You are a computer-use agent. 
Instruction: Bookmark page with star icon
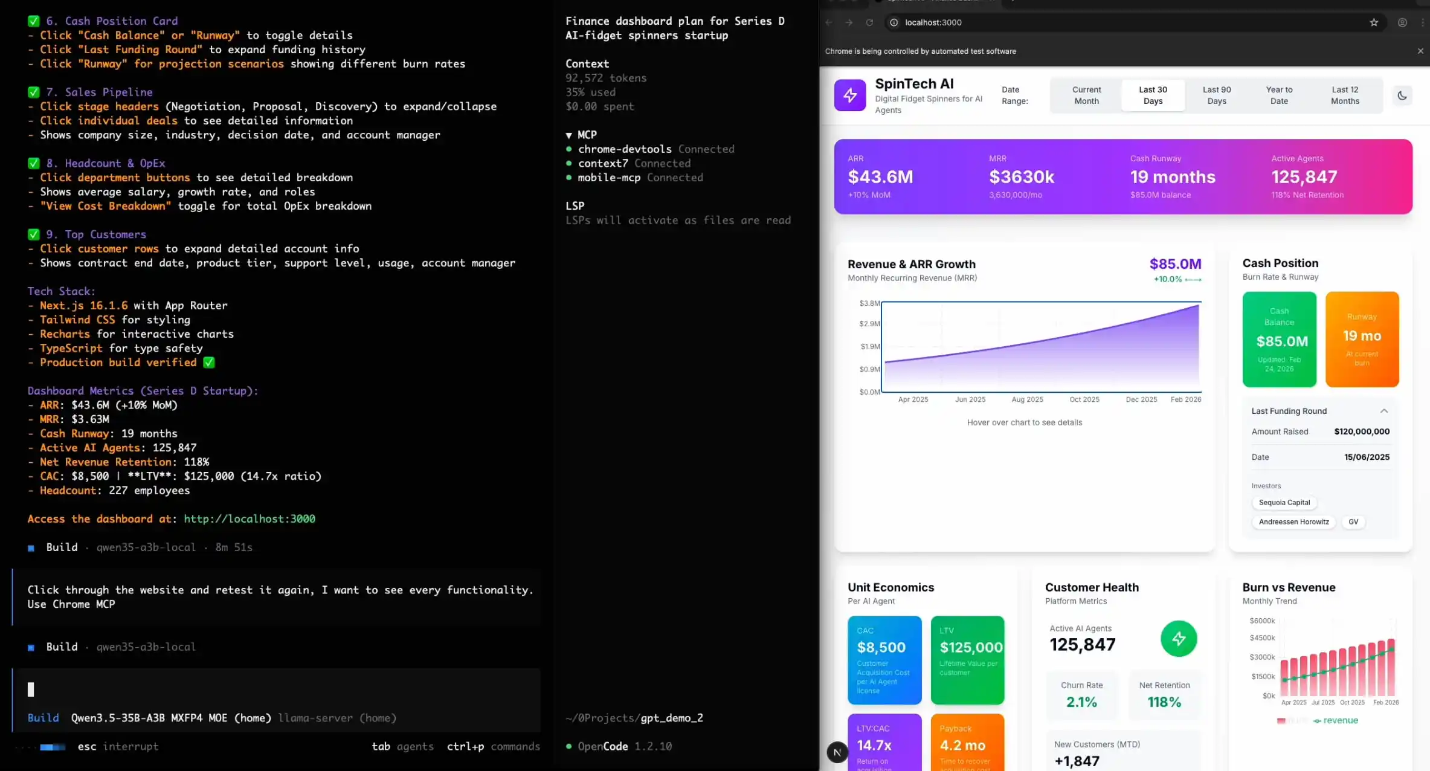coord(1374,22)
